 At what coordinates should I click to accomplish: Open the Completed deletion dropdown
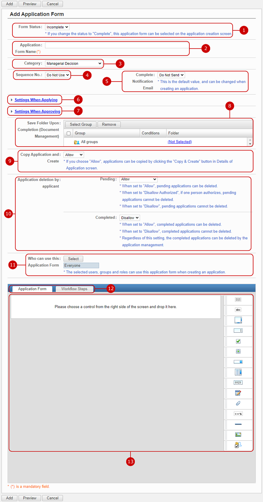(x=130, y=218)
